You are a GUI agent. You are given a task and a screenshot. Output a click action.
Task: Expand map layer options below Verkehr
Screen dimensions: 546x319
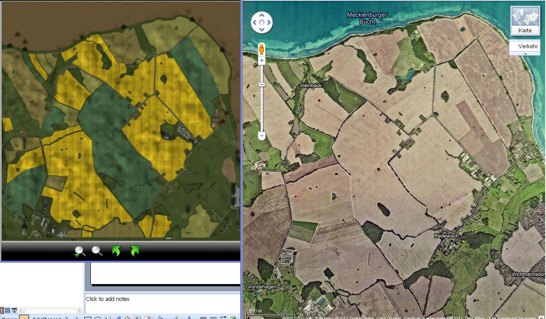point(525,54)
